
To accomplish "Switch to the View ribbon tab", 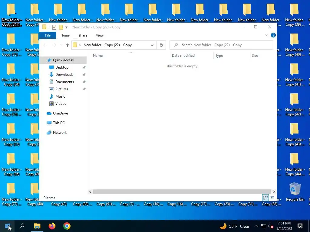I will pyautogui.click(x=100, y=35).
